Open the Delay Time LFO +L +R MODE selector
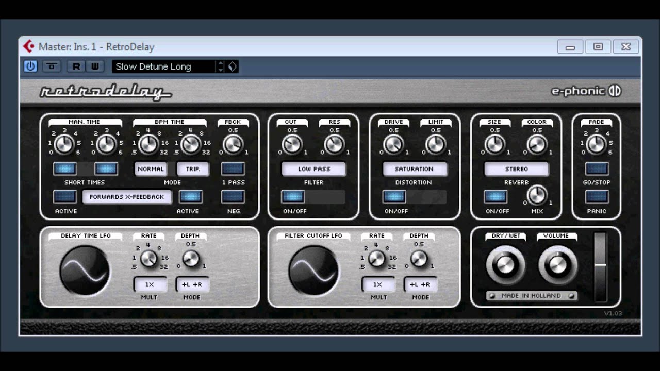 point(192,284)
